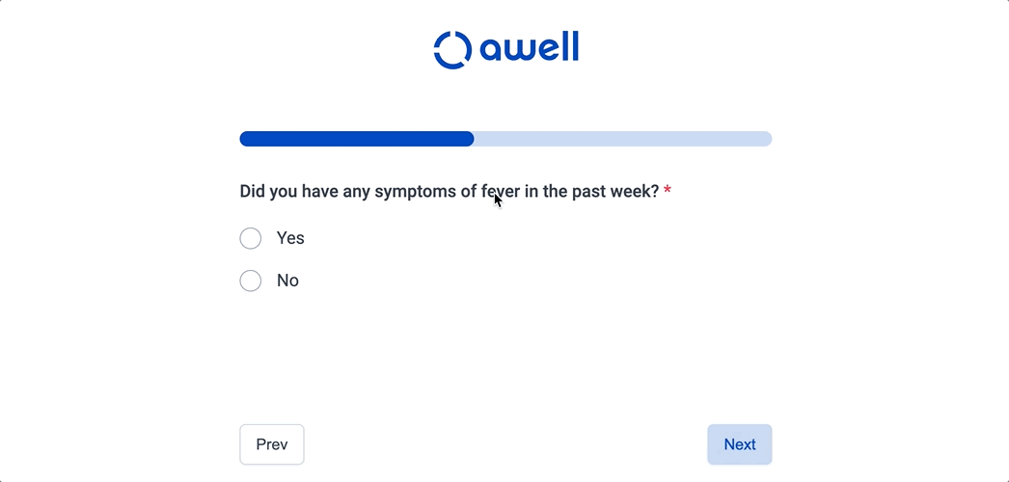Click the light blue unfilled progress segment
Screen dimensions: 1009x482
coord(623,139)
